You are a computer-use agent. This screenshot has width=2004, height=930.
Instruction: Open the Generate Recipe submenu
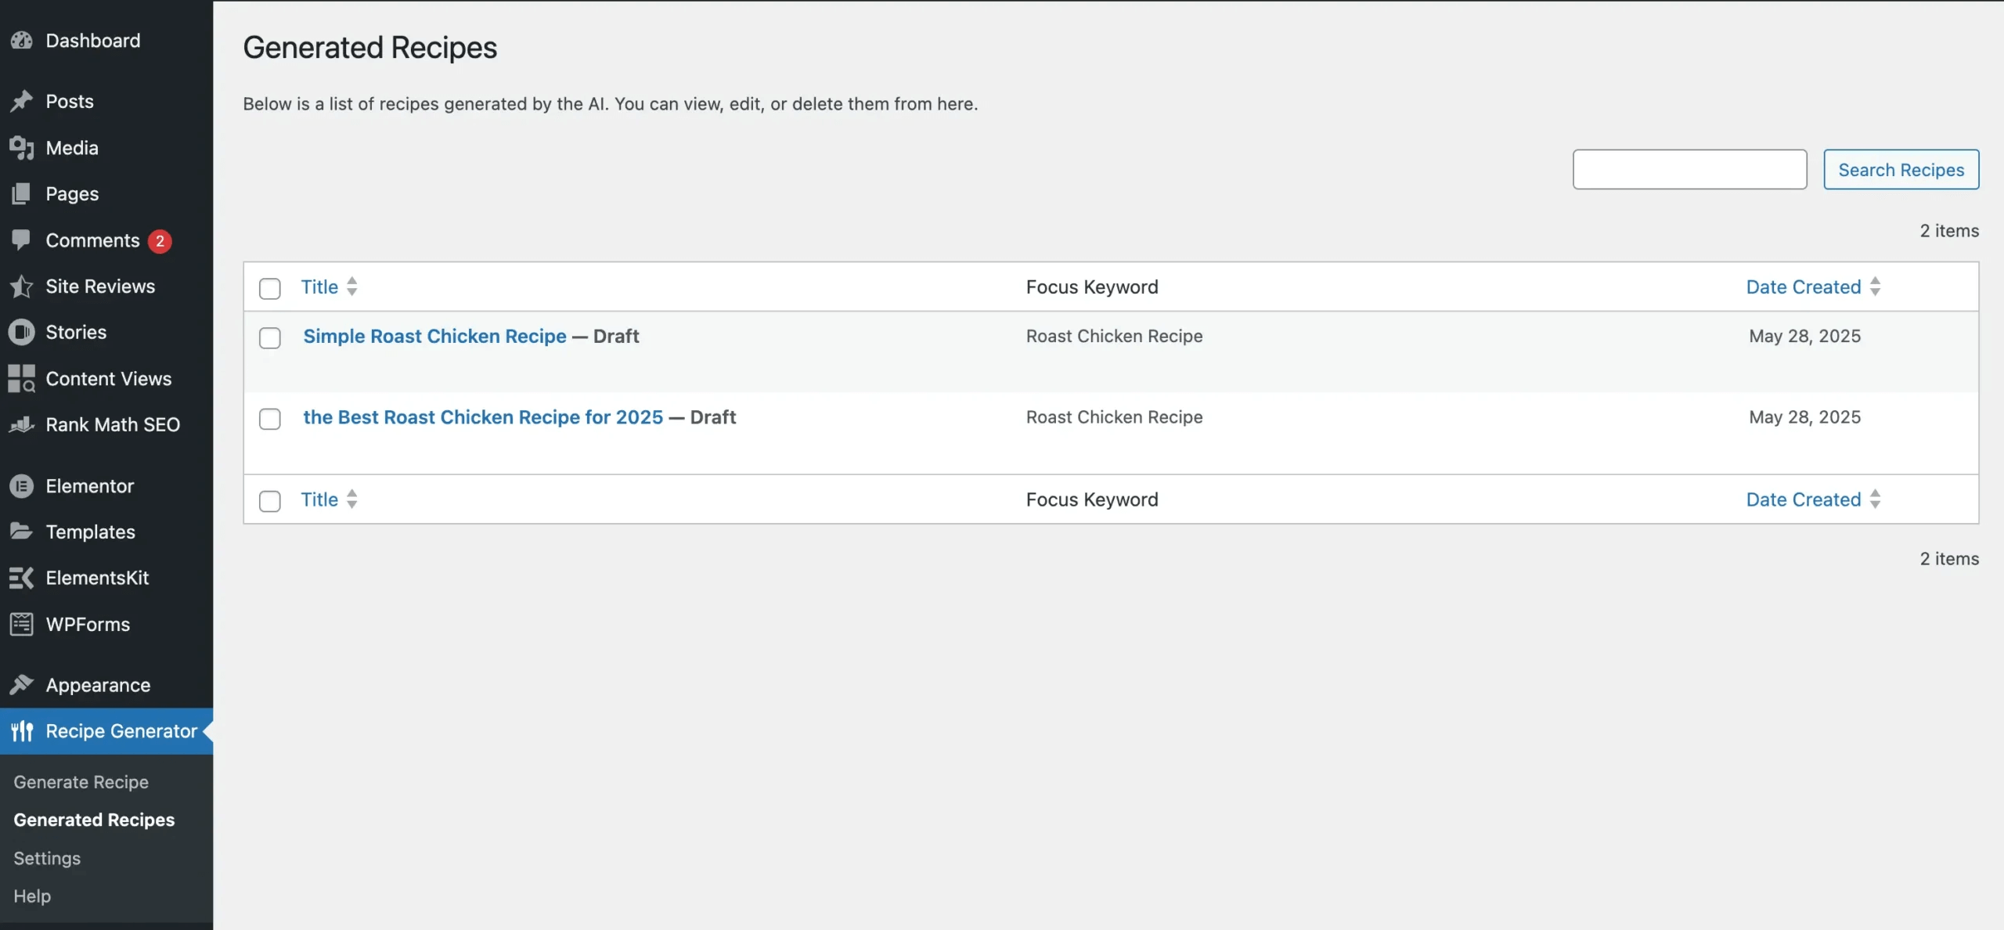point(81,782)
